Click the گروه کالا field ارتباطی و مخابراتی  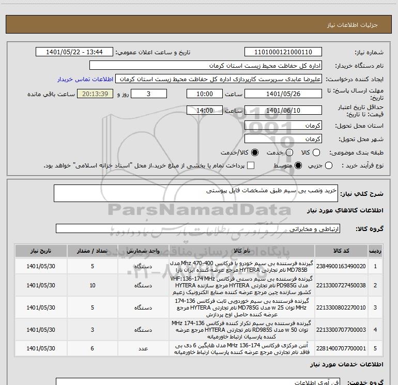(x=198, y=228)
